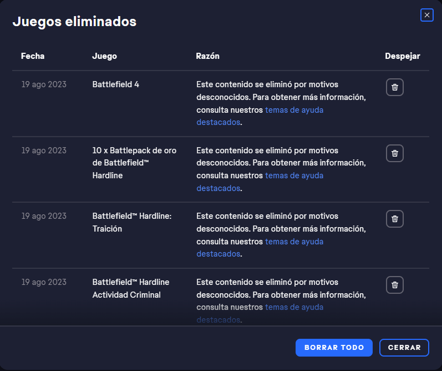Trash the Battlefield Hardline Actividad Criminal row
The height and width of the screenshot is (371, 442).
[x=395, y=285]
